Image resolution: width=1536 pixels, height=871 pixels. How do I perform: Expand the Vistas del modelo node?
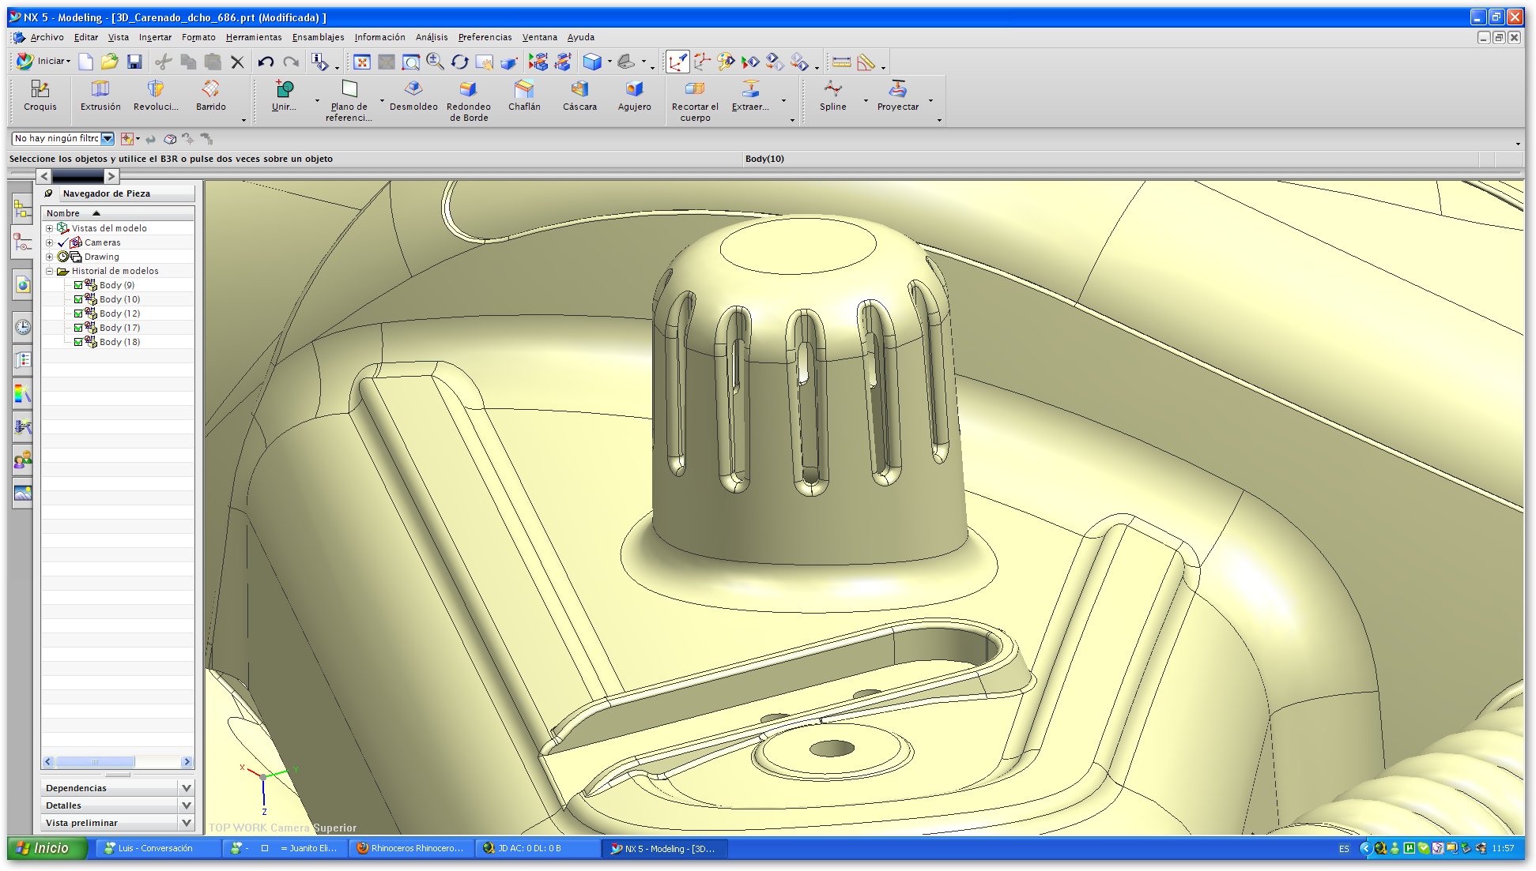click(x=49, y=228)
